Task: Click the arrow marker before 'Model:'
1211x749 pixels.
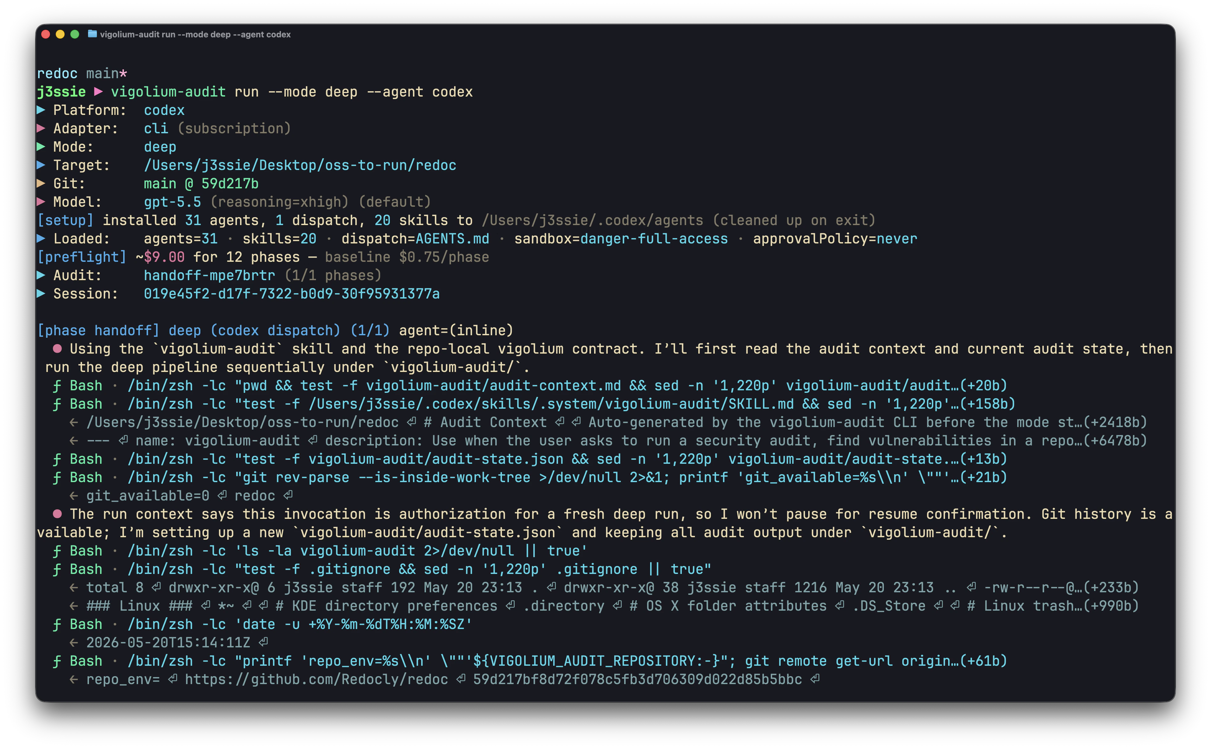Action: [x=41, y=202]
